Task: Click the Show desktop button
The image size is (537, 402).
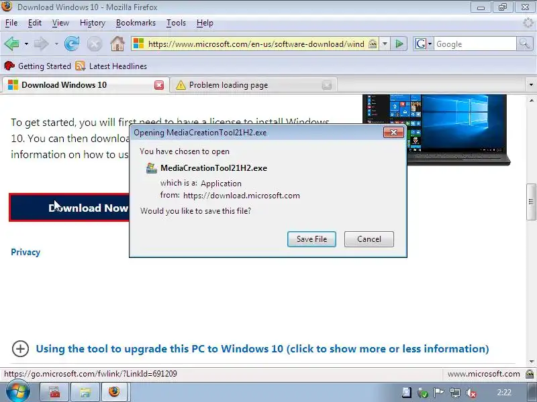Action: (532, 392)
